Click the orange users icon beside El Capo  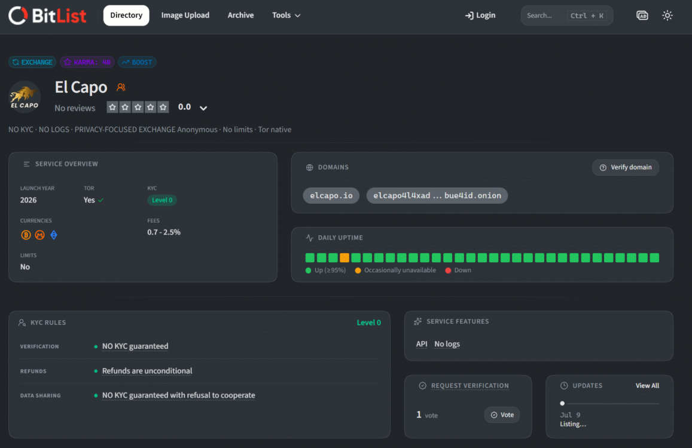point(121,87)
